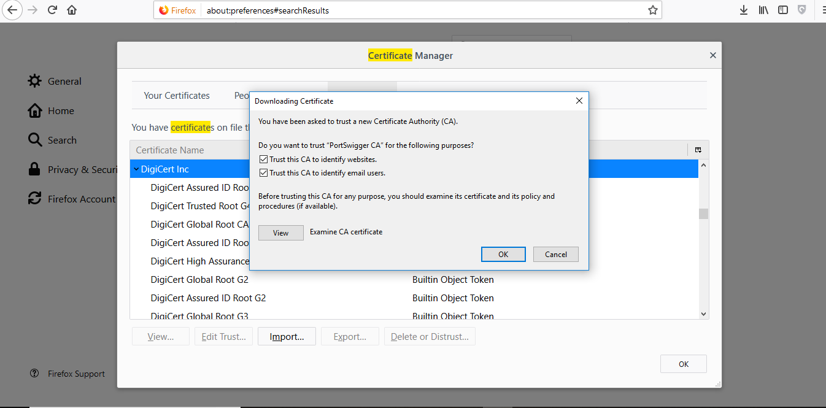Image resolution: width=826 pixels, height=408 pixels.
Task: Click View... button below certificate list
Action: tap(161, 336)
